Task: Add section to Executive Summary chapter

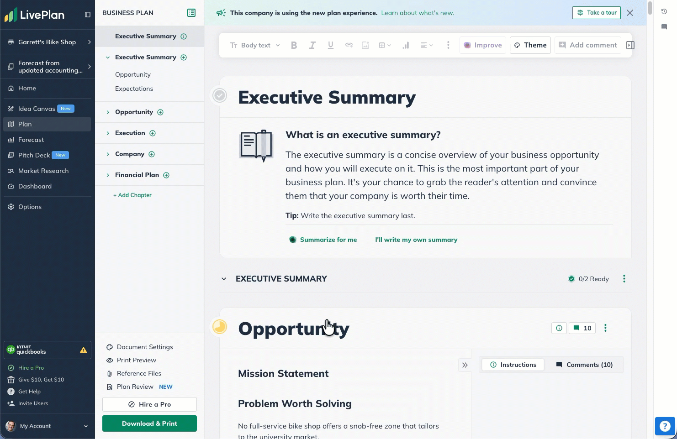Action: [x=184, y=57]
